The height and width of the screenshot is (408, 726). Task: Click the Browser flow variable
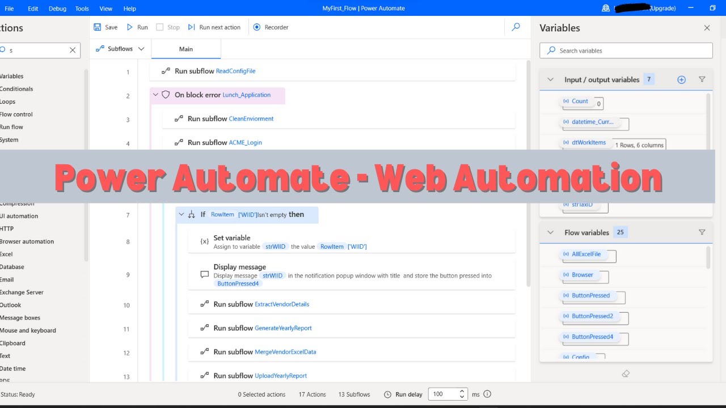coord(579,275)
